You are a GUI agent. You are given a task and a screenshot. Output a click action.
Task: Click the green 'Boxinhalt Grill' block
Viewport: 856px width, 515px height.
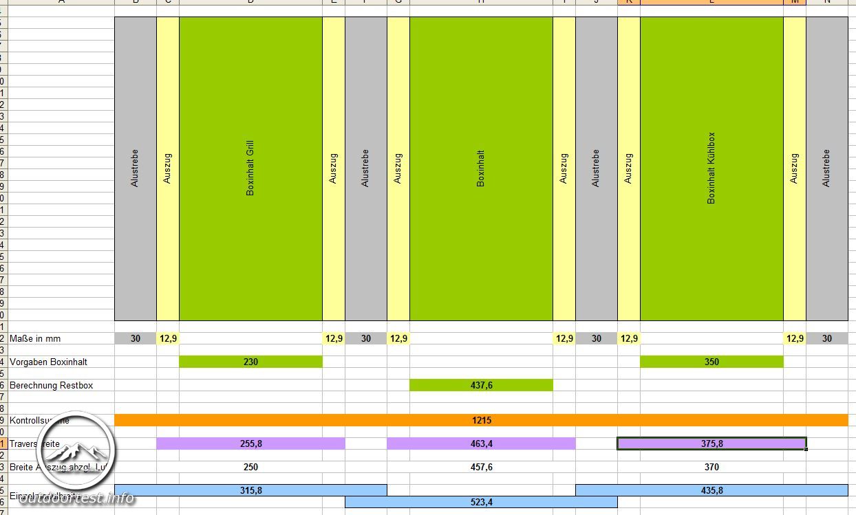pos(250,168)
